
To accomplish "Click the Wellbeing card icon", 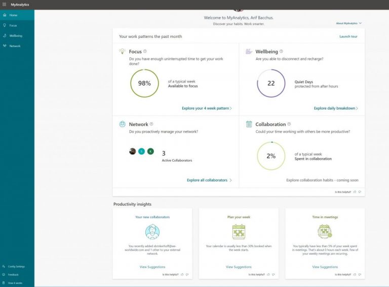I will (249, 51).
